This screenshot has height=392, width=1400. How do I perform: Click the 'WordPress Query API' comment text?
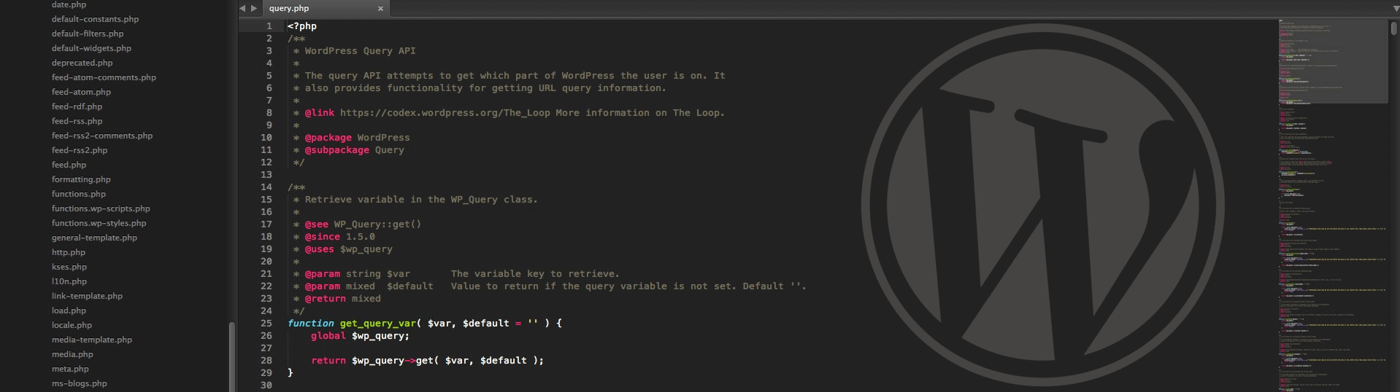click(361, 51)
